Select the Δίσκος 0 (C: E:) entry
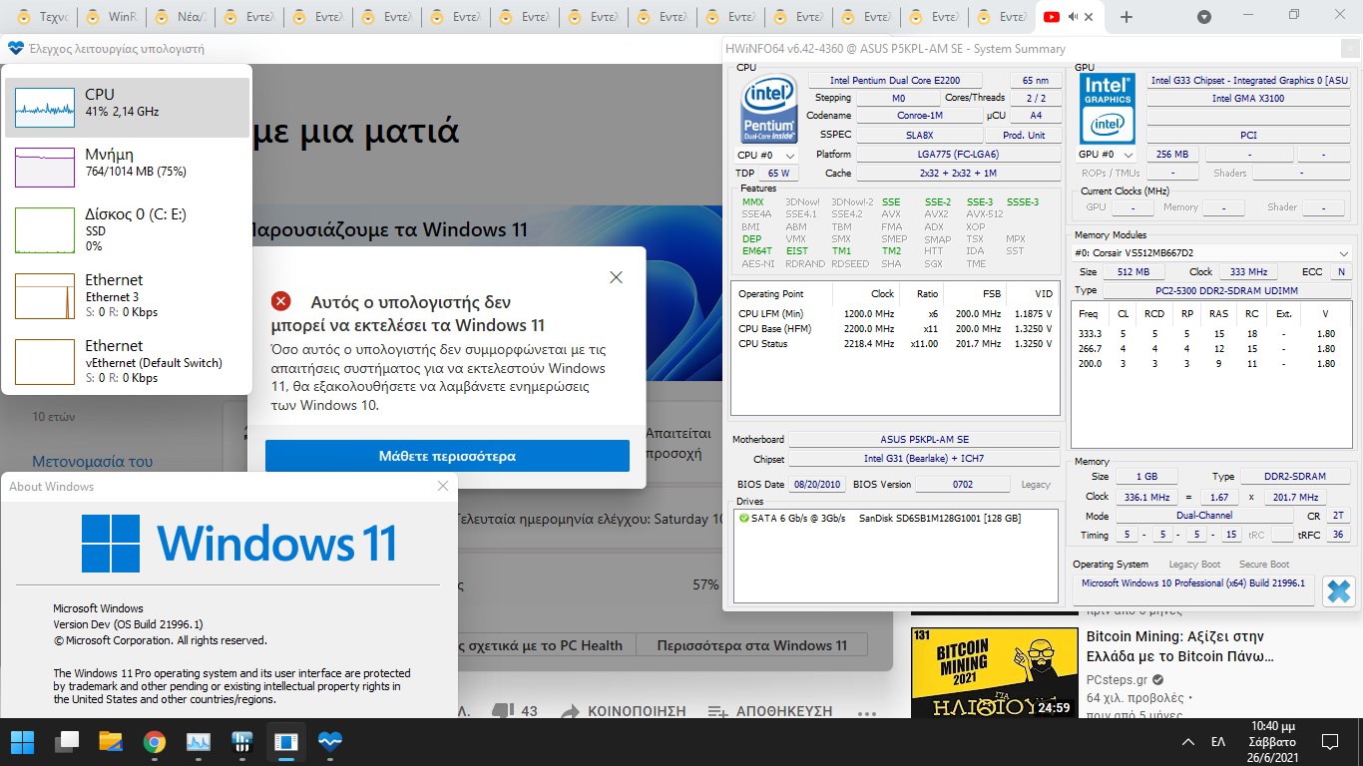1363x766 pixels. 127,228
